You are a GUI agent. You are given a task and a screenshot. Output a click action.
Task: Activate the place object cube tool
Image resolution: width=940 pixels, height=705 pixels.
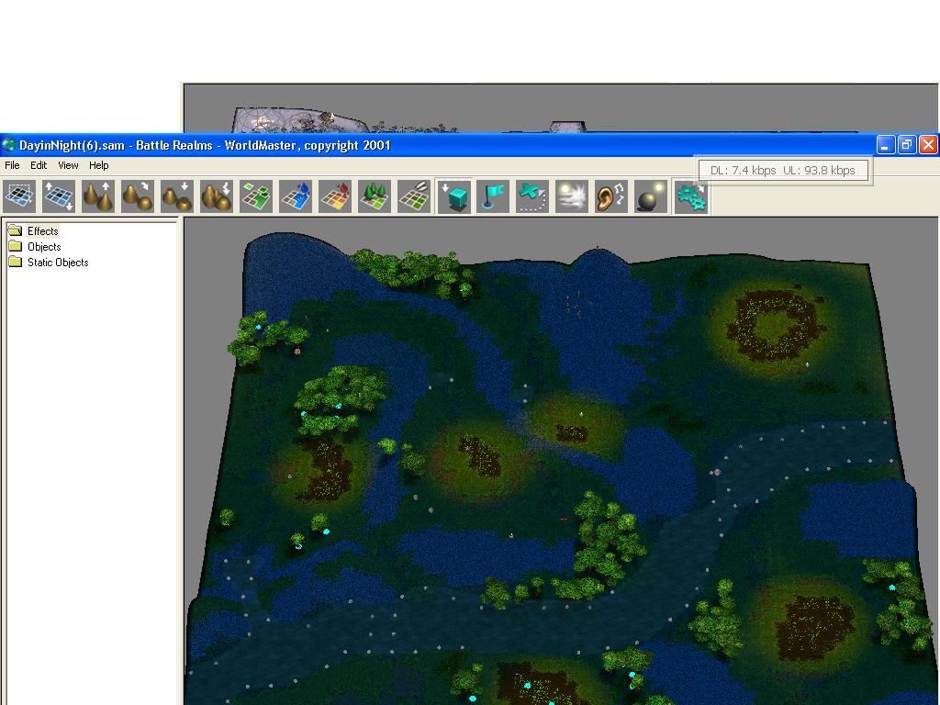(453, 196)
